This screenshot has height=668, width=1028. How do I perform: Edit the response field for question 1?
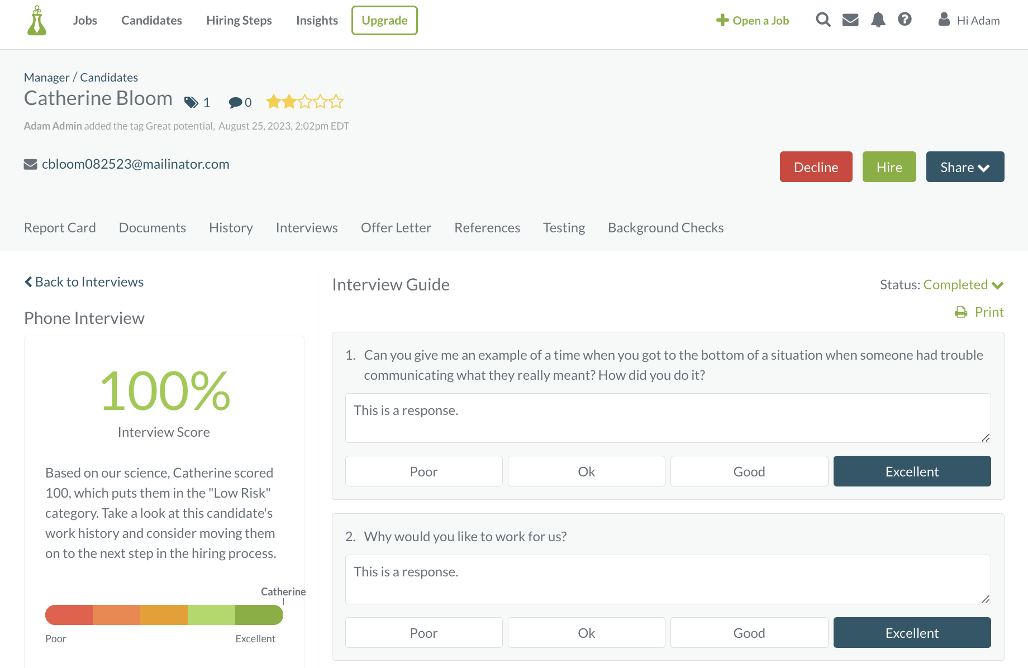(x=668, y=418)
